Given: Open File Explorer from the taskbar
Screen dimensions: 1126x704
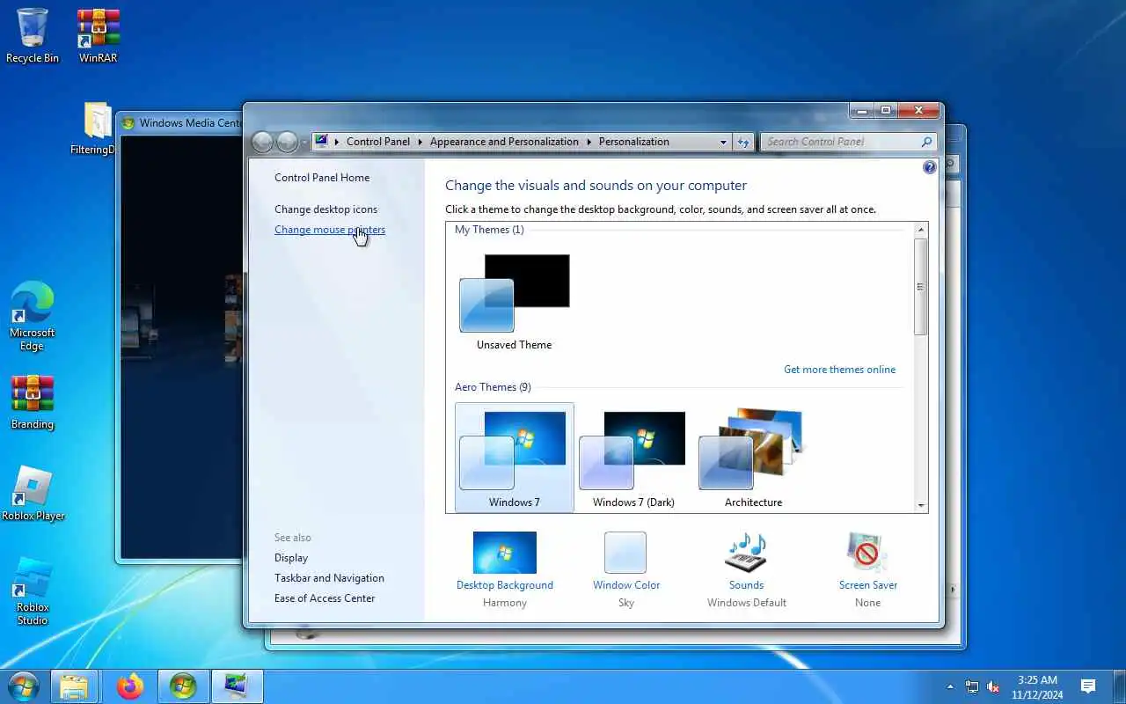Looking at the screenshot, I should 74,686.
